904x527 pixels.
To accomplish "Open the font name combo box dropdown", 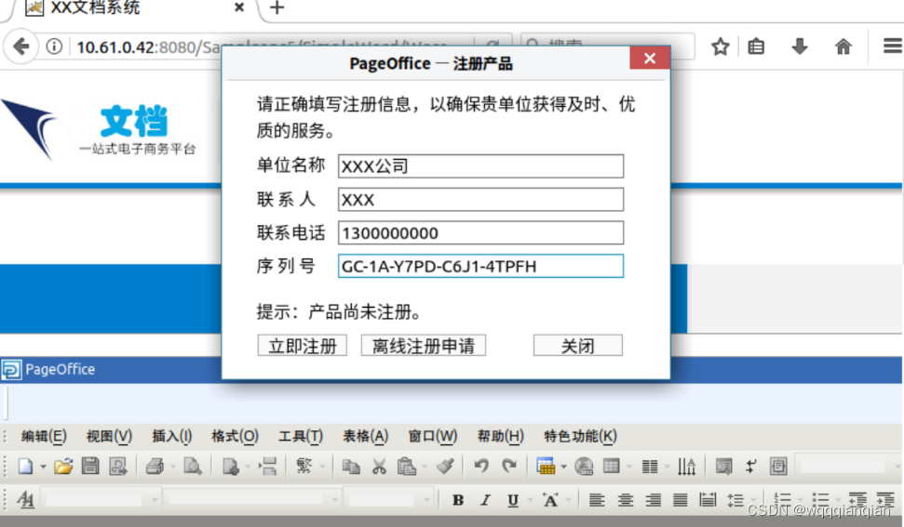I will click(x=334, y=500).
